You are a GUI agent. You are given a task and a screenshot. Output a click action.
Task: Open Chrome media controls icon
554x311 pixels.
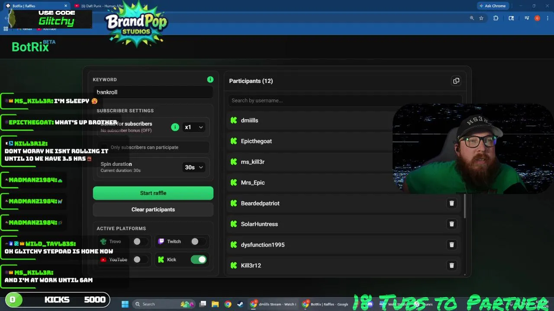(527, 18)
